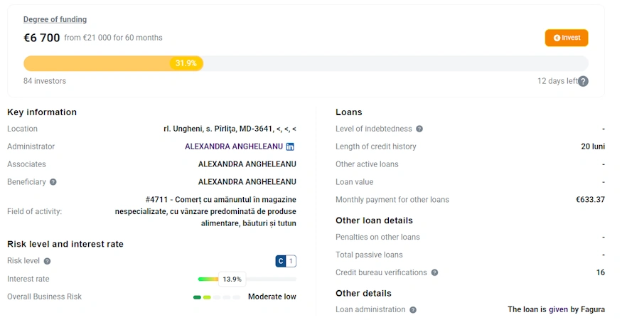Screen dimensions: 622x320
Task: Open the Degree of funding link
Action: coord(55,19)
